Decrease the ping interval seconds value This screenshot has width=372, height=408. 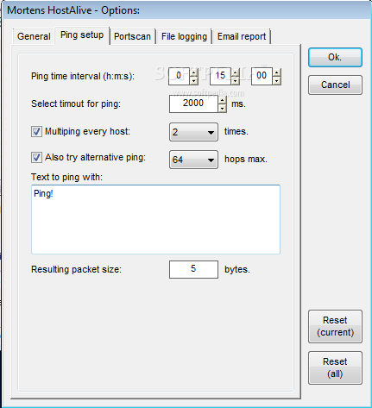277,81
